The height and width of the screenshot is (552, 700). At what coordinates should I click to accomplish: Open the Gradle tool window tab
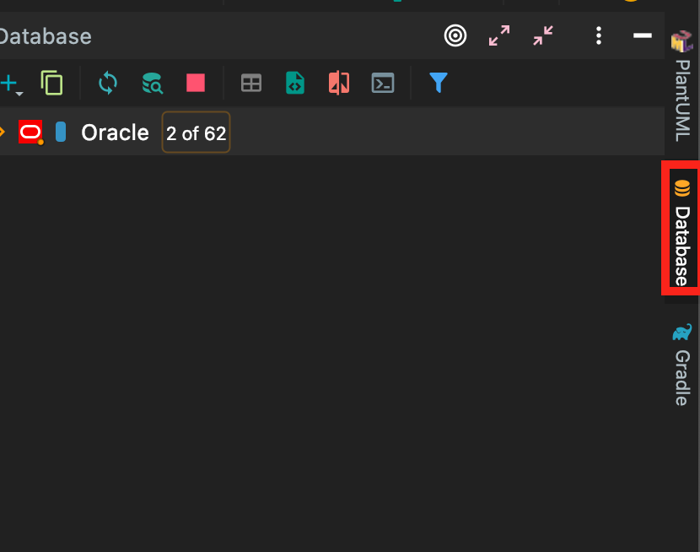(x=681, y=365)
